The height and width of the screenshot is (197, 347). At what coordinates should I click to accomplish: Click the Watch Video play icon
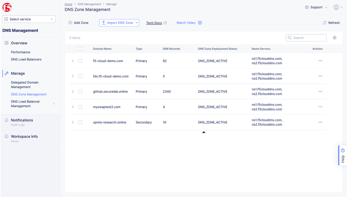(x=200, y=23)
